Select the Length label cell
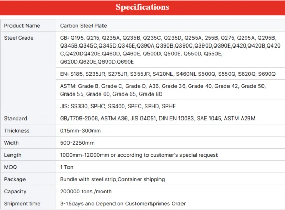This screenshot has width=285, height=210. [x=28, y=155]
